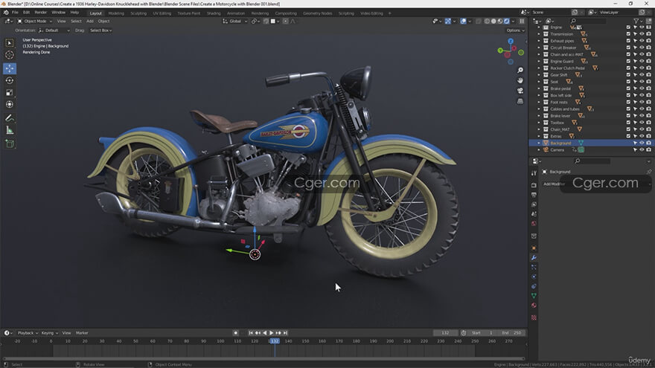Open the File menu
Image resolution: width=655 pixels, height=368 pixels.
15,13
